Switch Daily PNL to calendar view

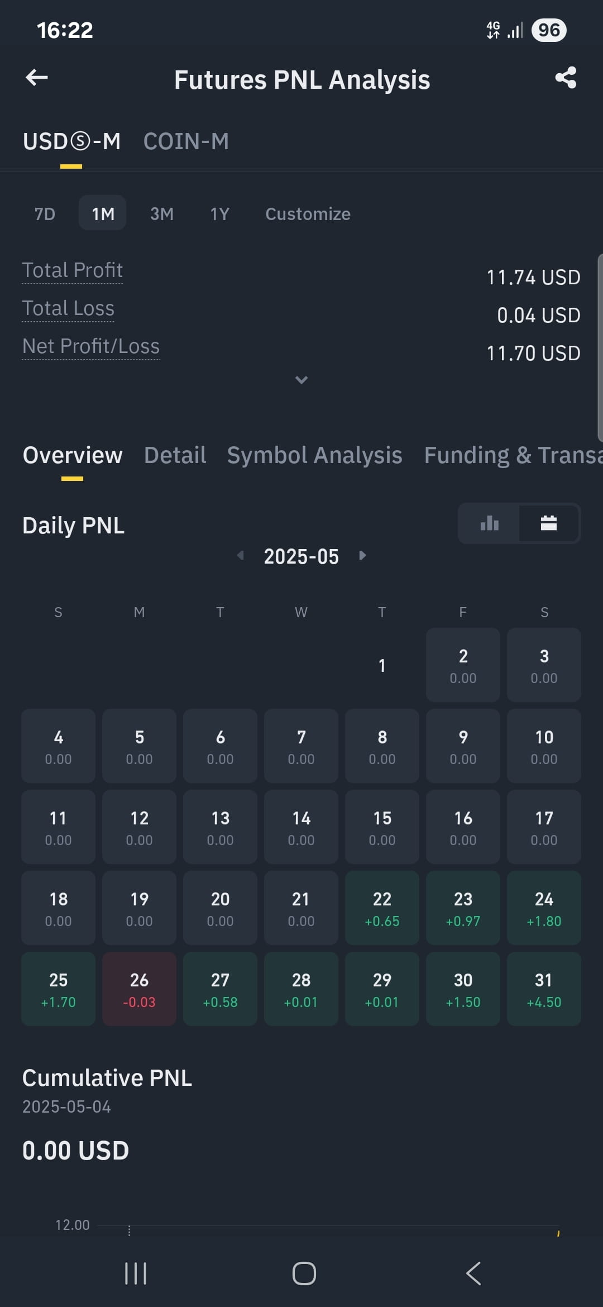tap(549, 523)
